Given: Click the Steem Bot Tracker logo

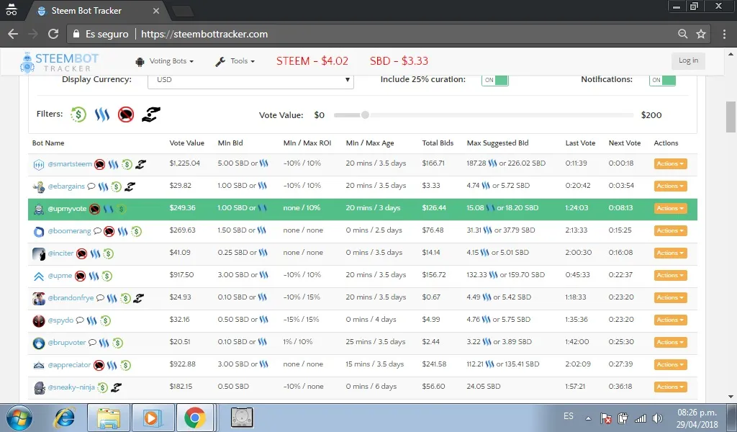Looking at the screenshot, I should click(60, 62).
